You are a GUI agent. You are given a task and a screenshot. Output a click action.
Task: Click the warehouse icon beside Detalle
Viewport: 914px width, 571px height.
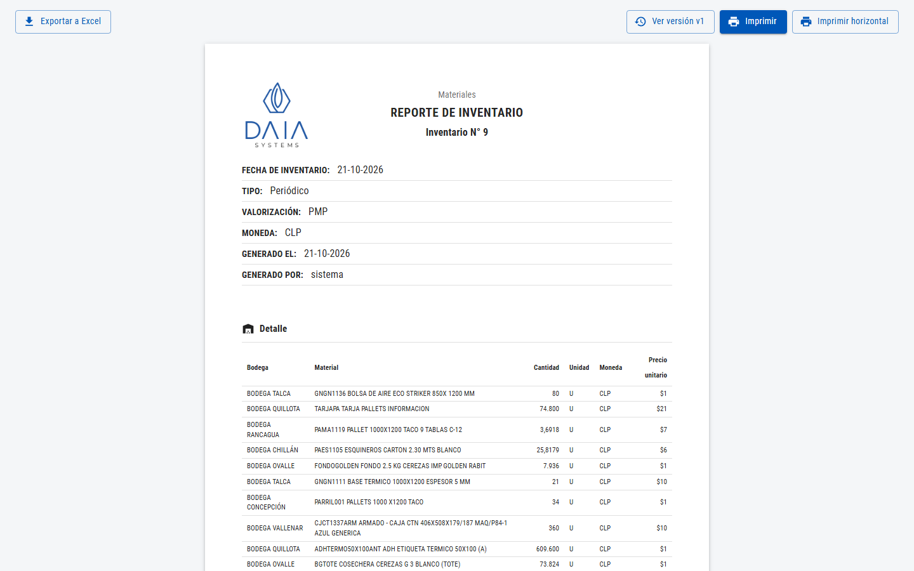tap(248, 329)
